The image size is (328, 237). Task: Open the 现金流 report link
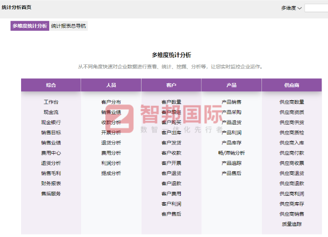[51, 112]
